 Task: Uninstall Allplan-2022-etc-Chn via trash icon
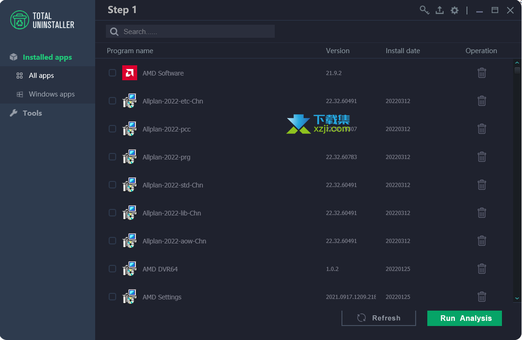coord(482,101)
